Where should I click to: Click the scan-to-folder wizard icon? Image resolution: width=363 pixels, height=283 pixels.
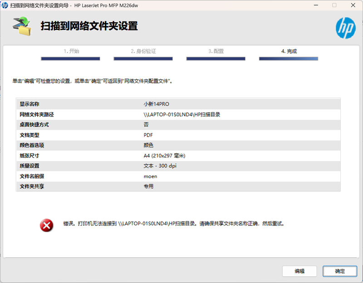coord(22,26)
